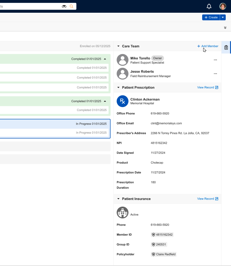Viewport: 231px width, 266px height.
Task: Collapse the first completed stage group
Action: [x=105, y=59]
